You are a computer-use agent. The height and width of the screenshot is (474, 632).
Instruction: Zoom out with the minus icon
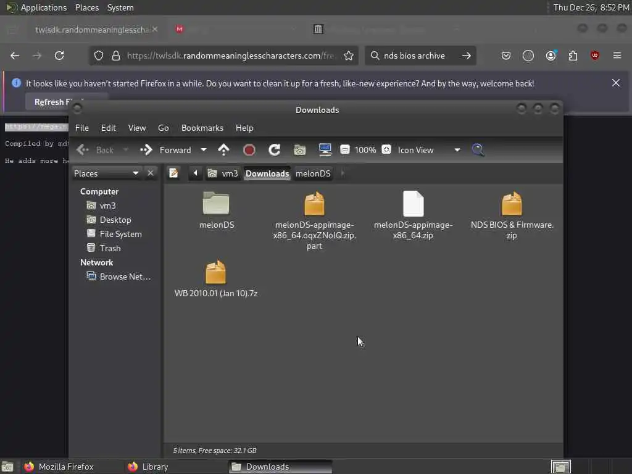coord(344,149)
